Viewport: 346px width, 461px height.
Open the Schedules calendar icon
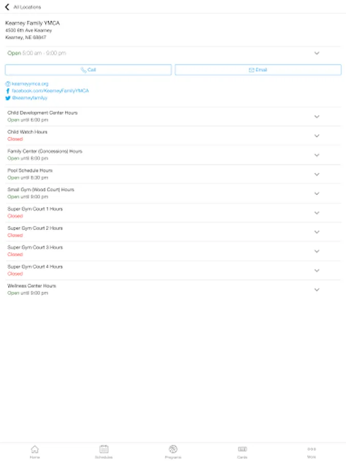coord(104,449)
